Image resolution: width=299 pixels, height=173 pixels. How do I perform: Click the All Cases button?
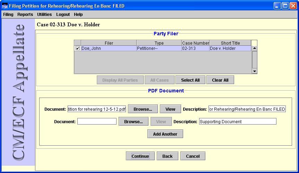coord(160,80)
